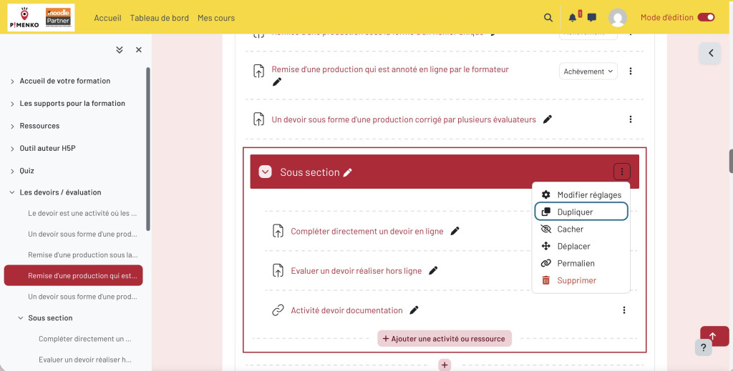Close the course index drawer
Screen dimensions: 733x371
(138, 50)
